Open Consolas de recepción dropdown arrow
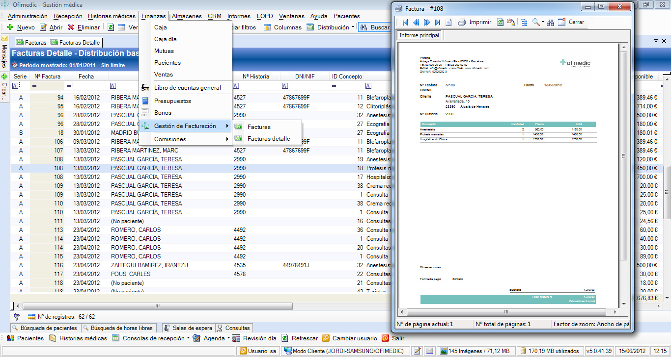671x357 pixels. coord(189,338)
